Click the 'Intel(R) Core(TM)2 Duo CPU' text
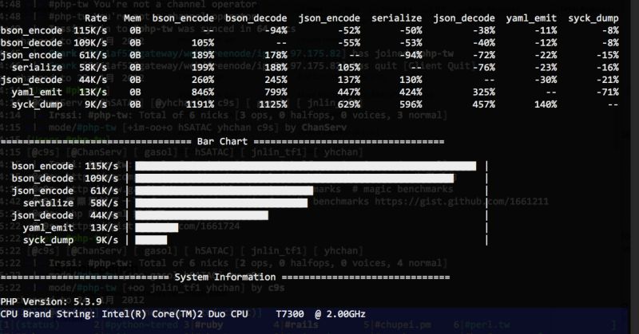Screen dimensions: 639x334 (x=175, y=314)
